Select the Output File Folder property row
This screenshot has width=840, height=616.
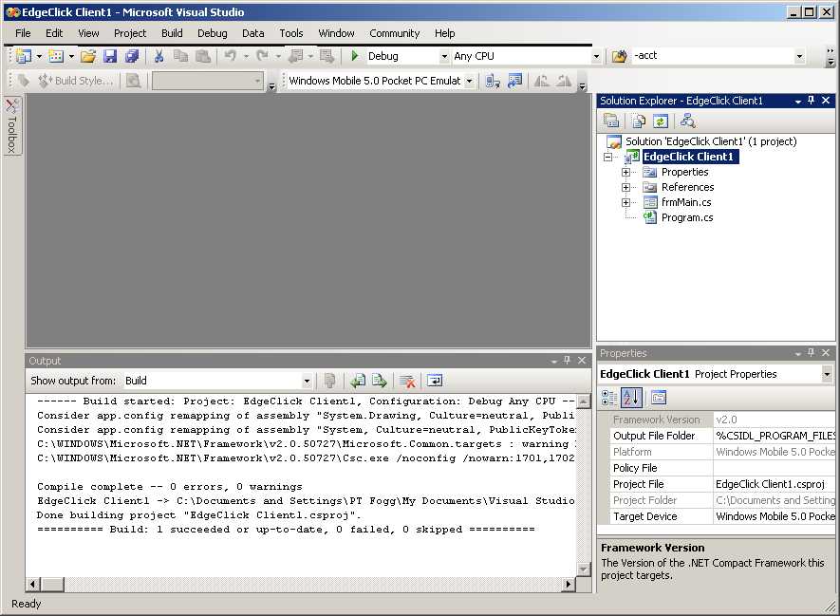click(x=722, y=436)
